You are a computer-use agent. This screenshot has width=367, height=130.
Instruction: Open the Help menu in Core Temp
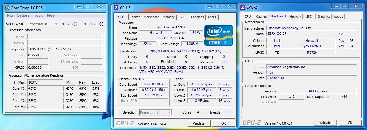pos(51,16)
